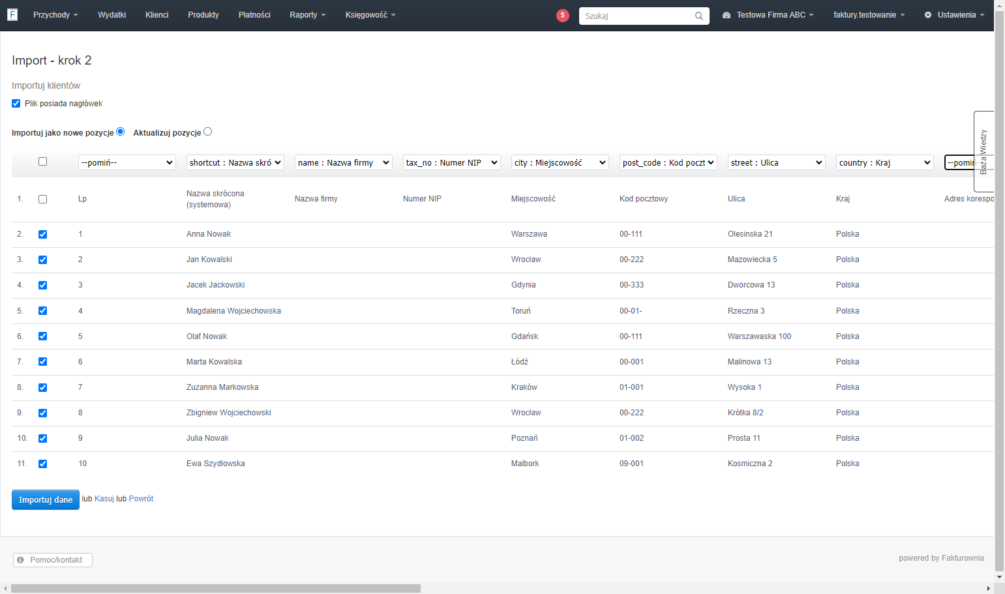Viewport: 1005px width, 594px height.
Task: Expand the Księgowość menu
Action: pyautogui.click(x=370, y=15)
